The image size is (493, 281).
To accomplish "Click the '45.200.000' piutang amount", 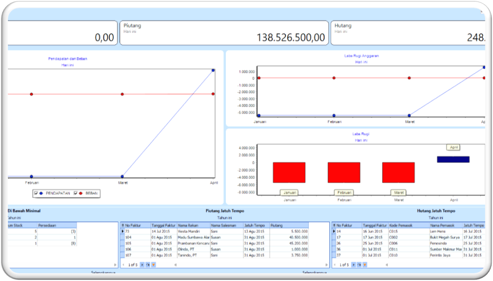I will [289, 243].
